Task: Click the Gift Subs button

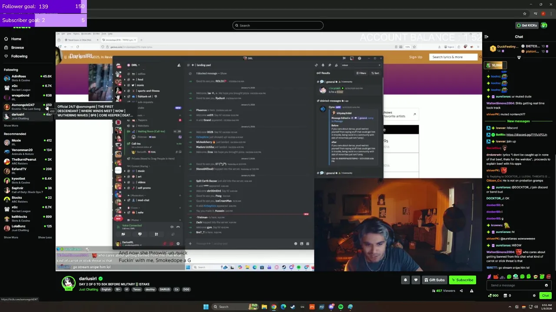Action: coord(434,280)
